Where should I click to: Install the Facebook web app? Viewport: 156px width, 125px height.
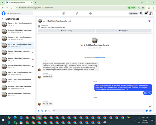(132, 8)
